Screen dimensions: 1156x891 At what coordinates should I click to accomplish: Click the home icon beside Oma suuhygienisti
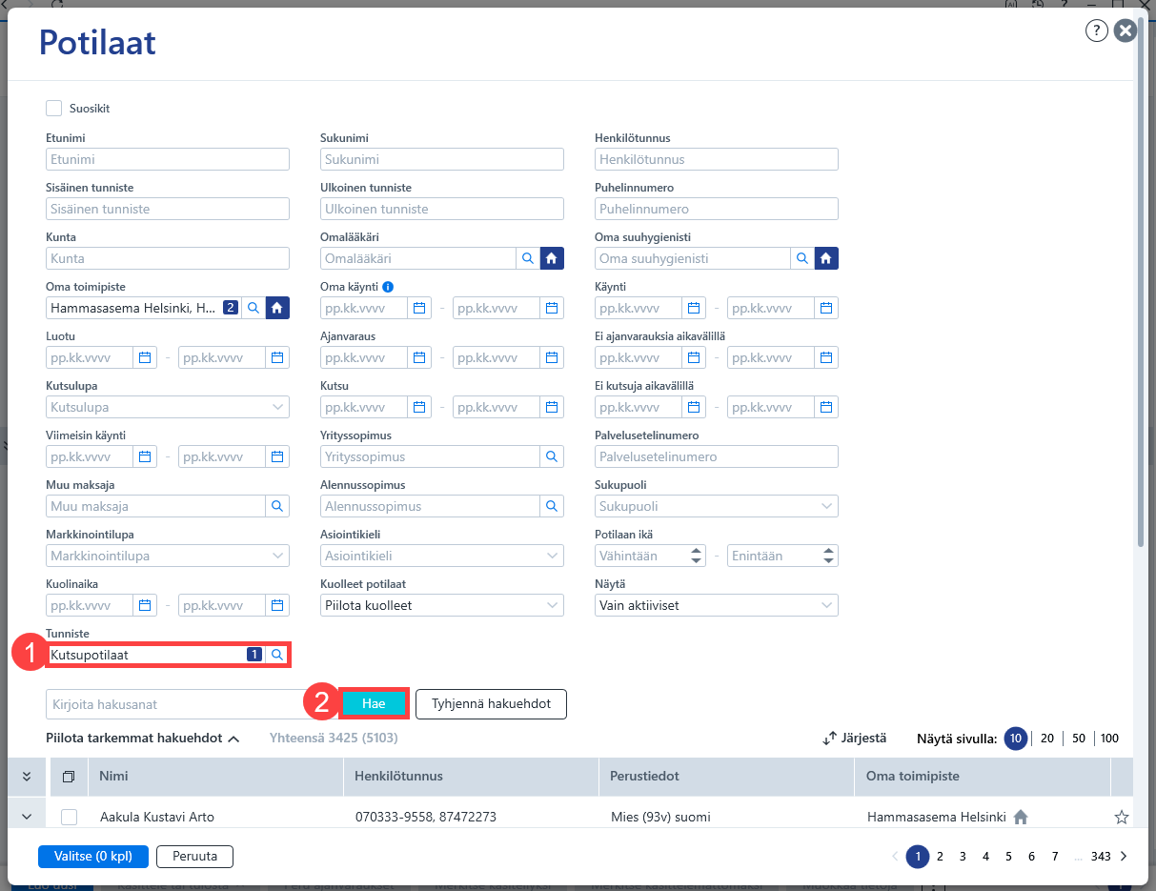tap(826, 258)
